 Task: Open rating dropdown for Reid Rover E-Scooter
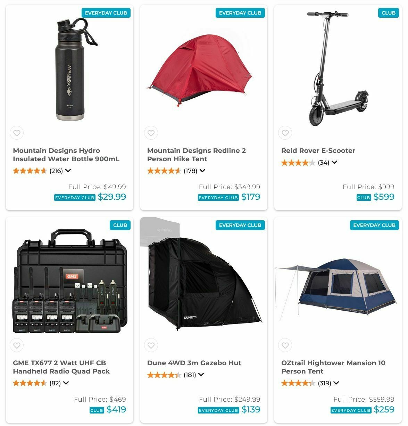(334, 162)
